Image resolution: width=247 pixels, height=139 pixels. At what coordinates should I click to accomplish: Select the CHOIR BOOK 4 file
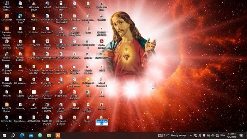click(47, 19)
